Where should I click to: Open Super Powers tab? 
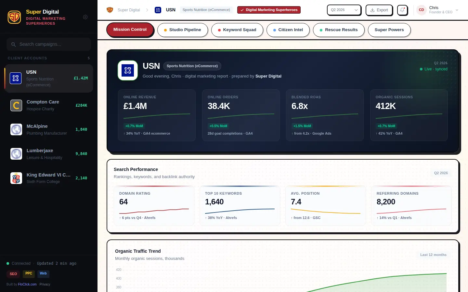(389, 30)
